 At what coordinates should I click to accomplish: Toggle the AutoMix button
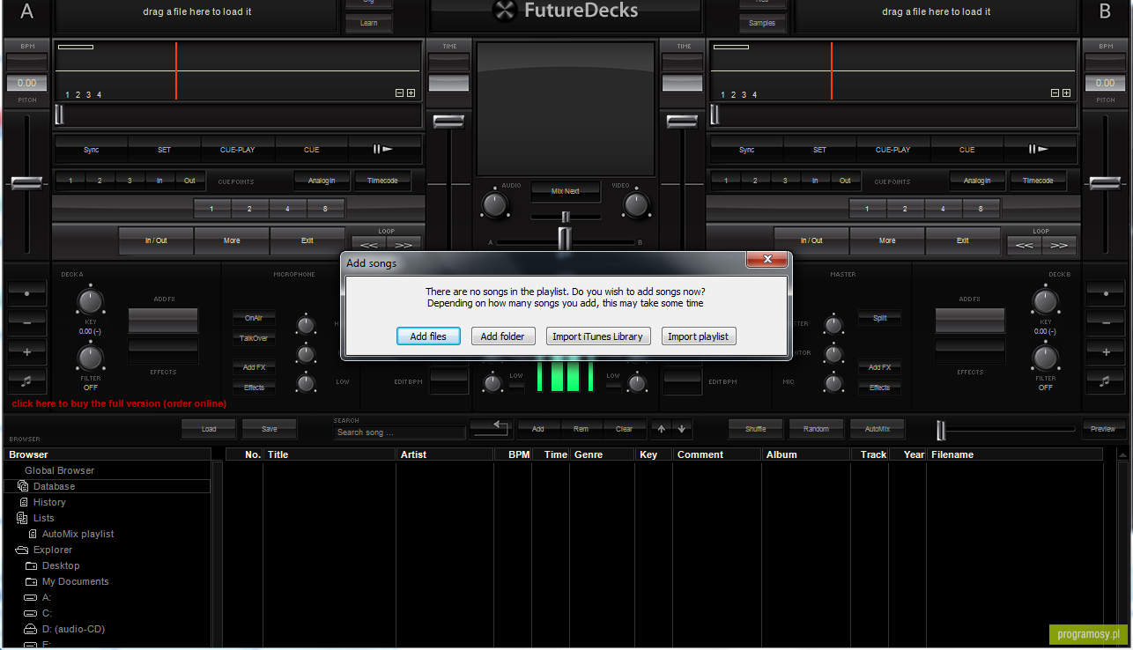878,429
